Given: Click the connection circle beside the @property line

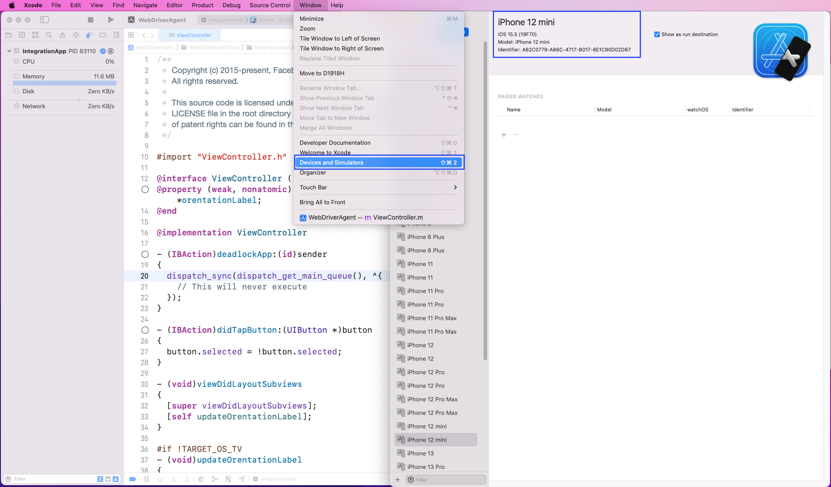Looking at the screenshot, I should point(145,189).
